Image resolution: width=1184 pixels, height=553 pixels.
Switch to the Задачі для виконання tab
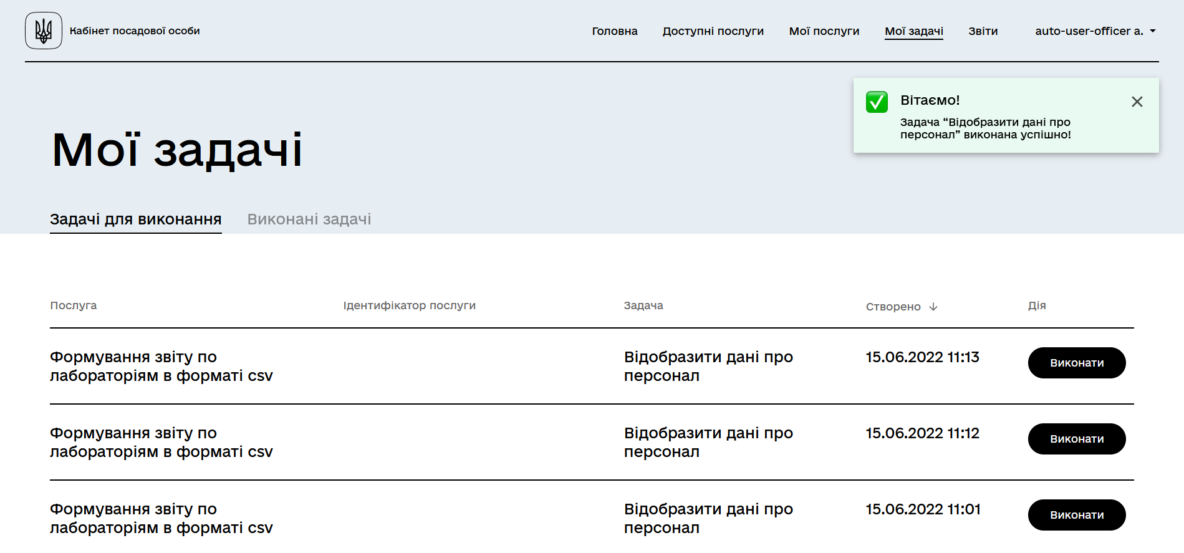(136, 219)
